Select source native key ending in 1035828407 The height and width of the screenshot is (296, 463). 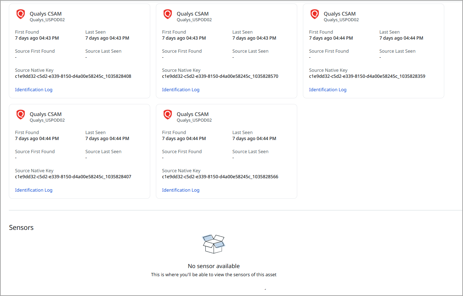(73, 177)
